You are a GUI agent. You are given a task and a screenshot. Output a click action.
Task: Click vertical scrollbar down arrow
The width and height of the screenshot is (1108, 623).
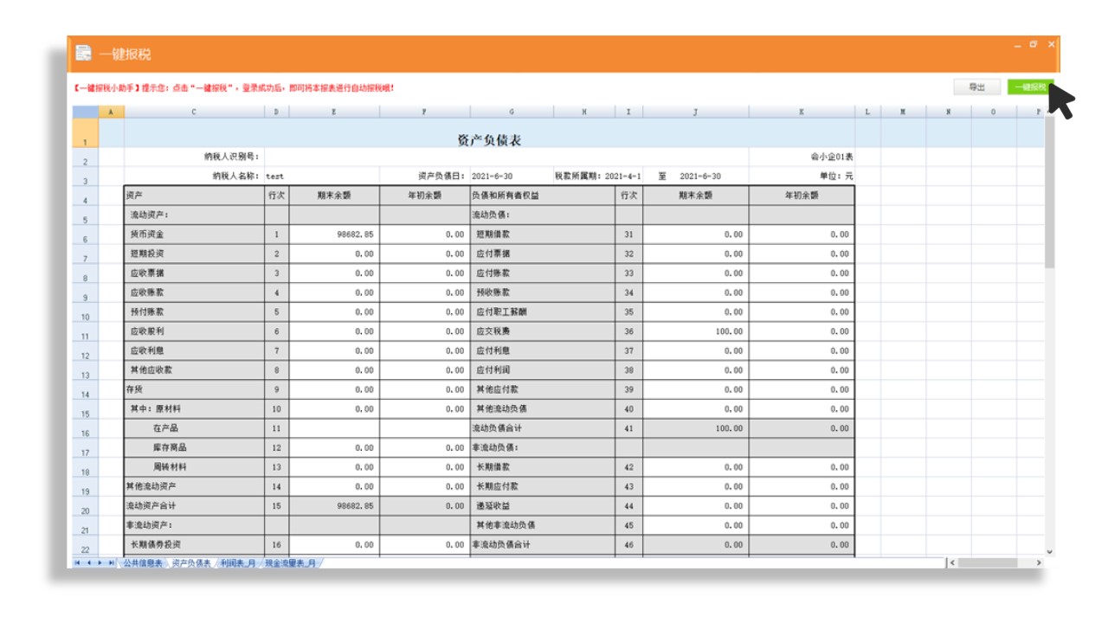tap(1049, 551)
